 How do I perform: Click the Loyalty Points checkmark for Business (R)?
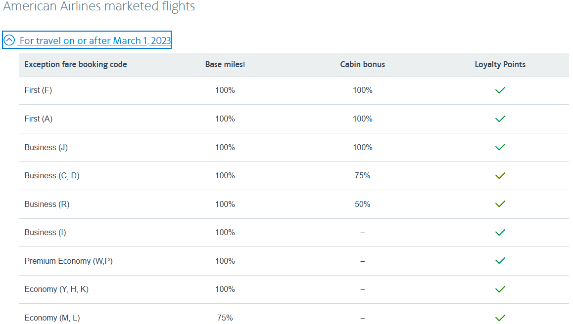(x=500, y=204)
